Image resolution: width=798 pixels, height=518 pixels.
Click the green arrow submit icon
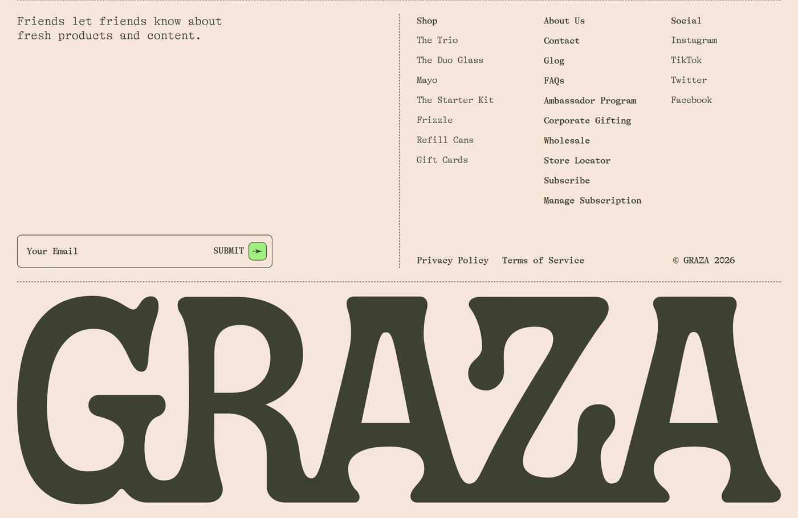pyautogui.click(x=258, y=251)
